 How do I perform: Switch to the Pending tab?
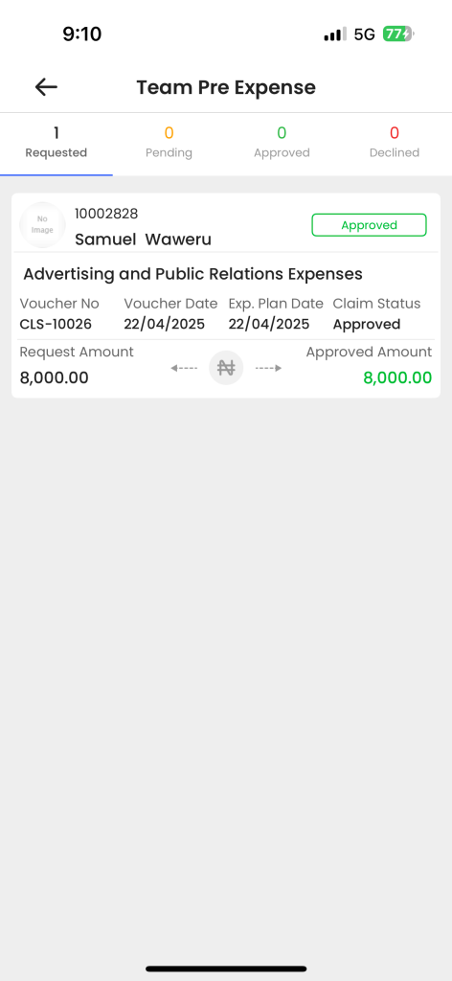(169, 143)
